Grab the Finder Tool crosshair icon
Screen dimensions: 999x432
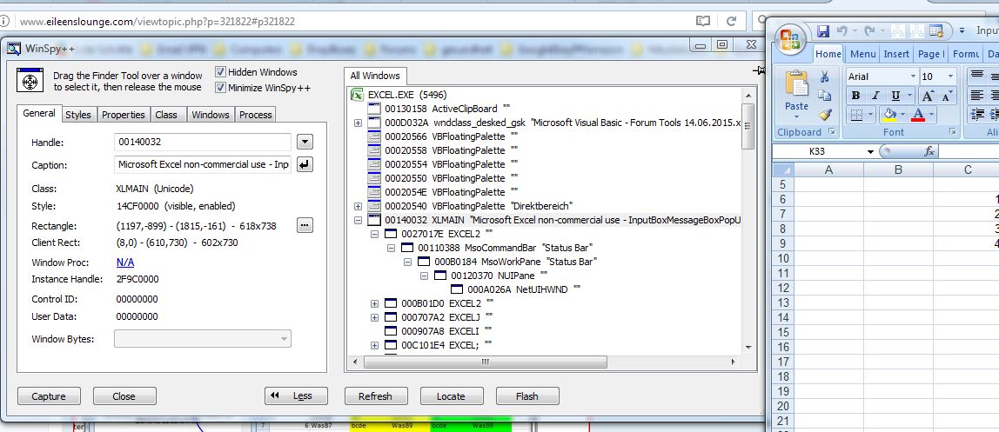pos(29,80)
